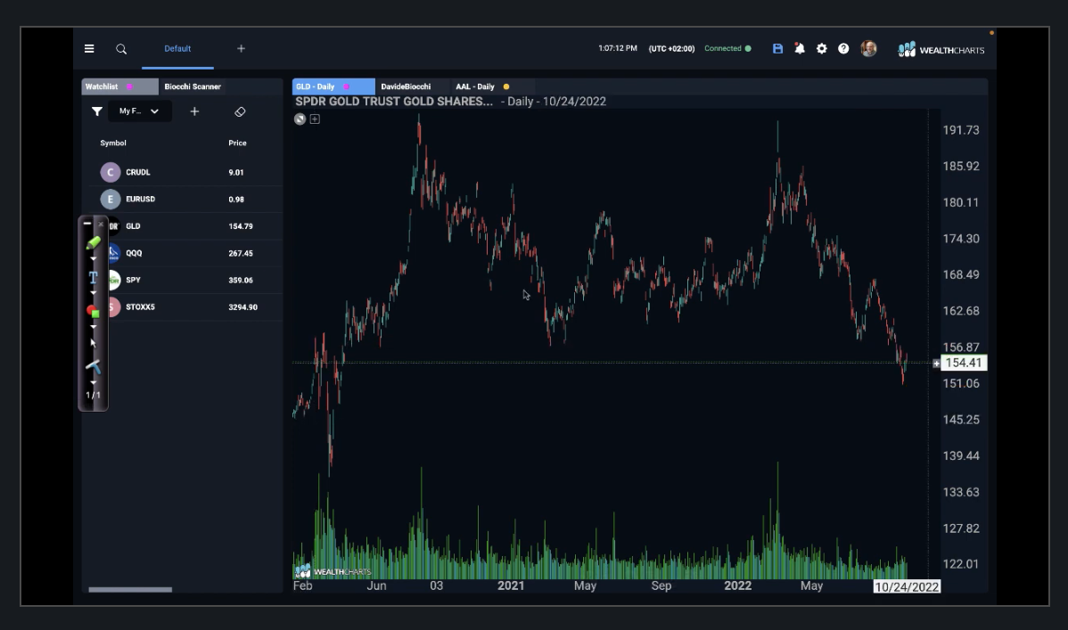Click the SPY price 359.06
The image size is (1068, 630).
(x=241, y=280)
